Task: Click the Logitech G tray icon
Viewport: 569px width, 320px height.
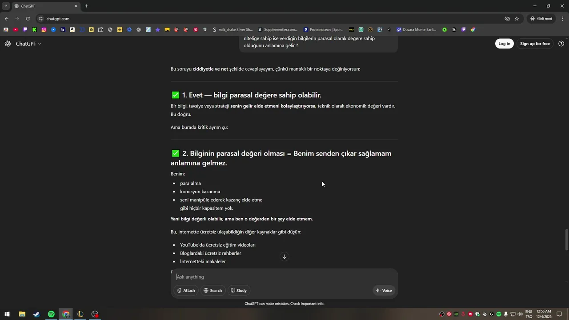Action: pyautogui.click(x=492, y=314)
